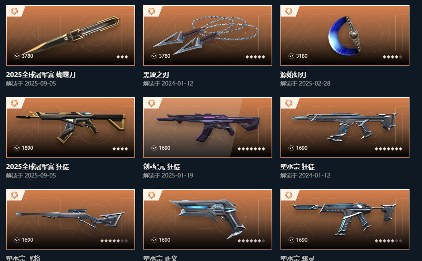Viewport: 422px width, 261px height.
Task: Click the 2025全球冠军赛 狂徒 rifle image
Action: (71, 127)
